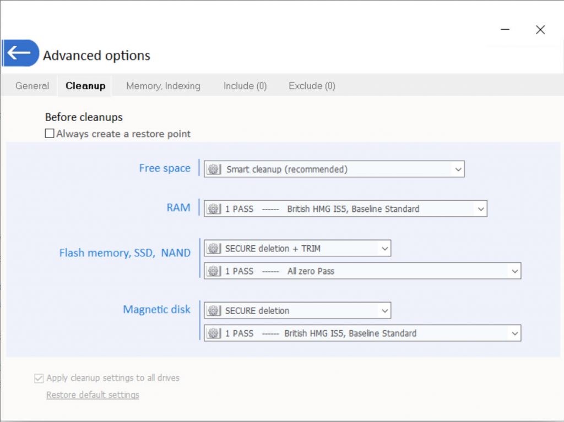This screenshot has height=422, width=564.
Task: Toggle Apply cleanup settings to all drives
Action: click(x=39, y=378)
